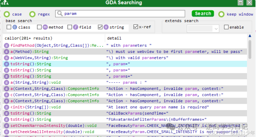Click the string icon of highlighted toString row
The image size is (256, 137).
pos(6,64)
